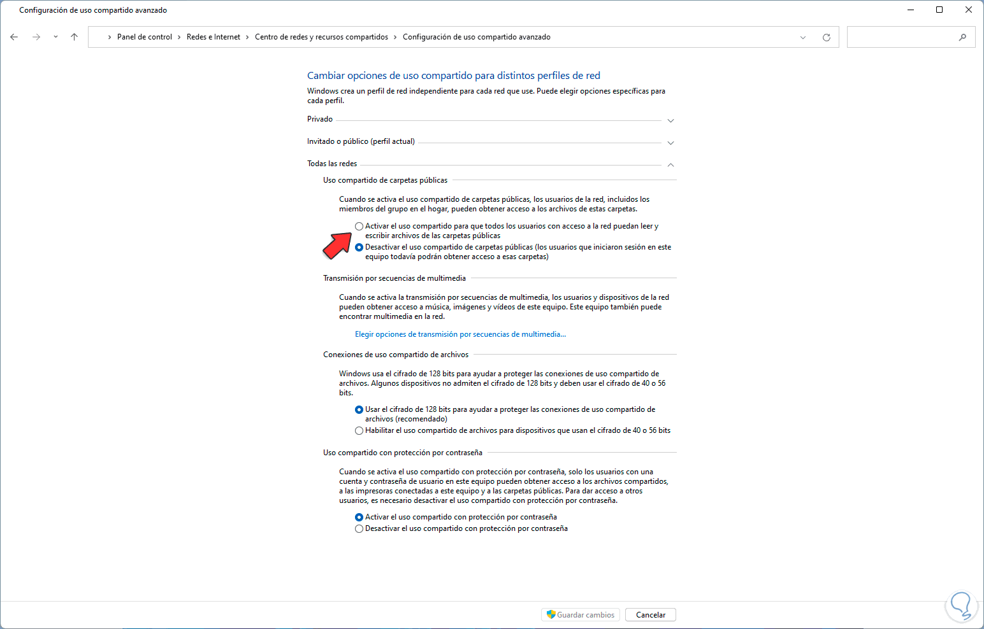Select Desactivar el uso compartido de carpetas públicas
This screenshot has height=629, width=984.
pos(359,247)
